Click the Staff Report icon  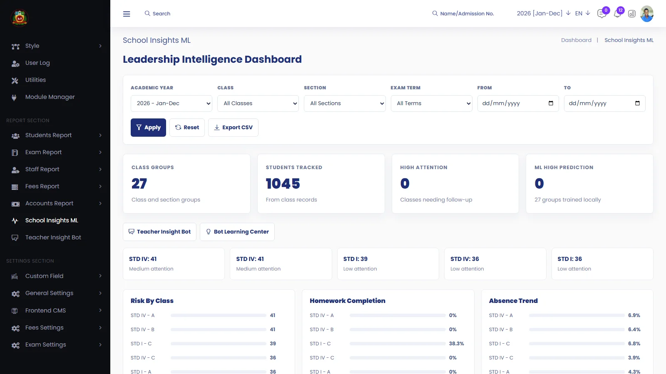tap(15, 170)
